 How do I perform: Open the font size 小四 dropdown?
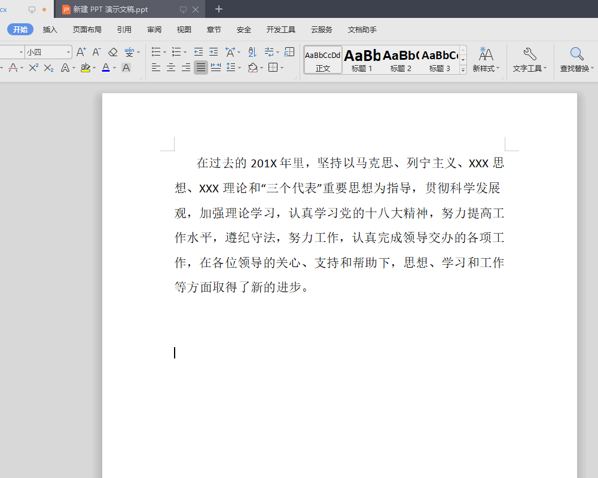[x=69, y=53]
